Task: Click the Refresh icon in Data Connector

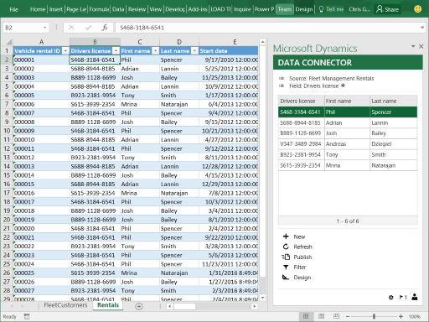Action: 286,247
